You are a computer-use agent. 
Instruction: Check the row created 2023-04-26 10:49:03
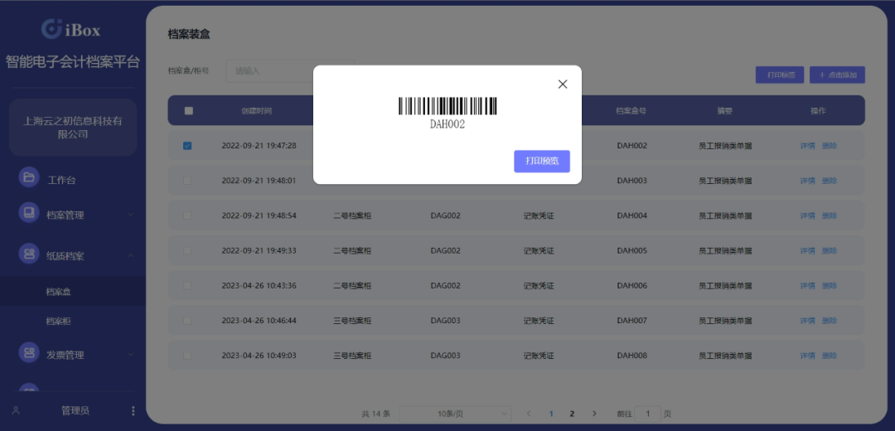tap(187, 356)
